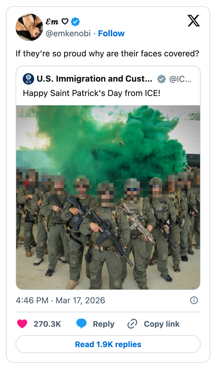Screen dimensions: 218x369
Task: Click the ICE account avatar icon
Action: click(x=28, y=79)
